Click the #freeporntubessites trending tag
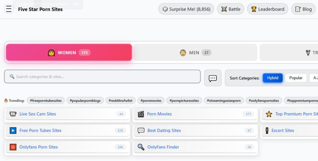Image resolution: width=318 pixels, height=161 pixels. tap(46, 100)
